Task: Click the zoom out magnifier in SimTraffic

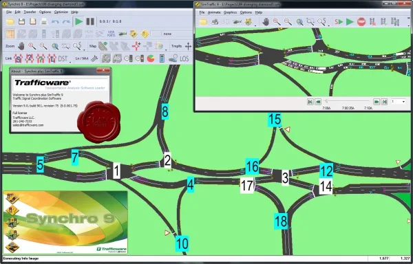Action: click(x=288, y=22)
